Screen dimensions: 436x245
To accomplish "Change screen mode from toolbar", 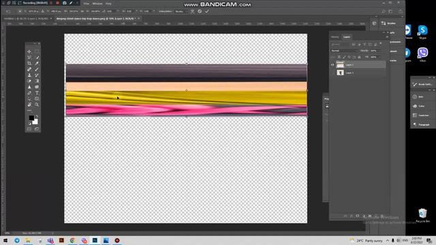I will (x=37, y=129).
